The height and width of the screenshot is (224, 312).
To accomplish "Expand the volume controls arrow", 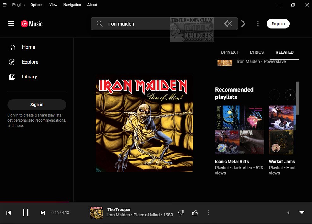I will click(x=288, y=213).
